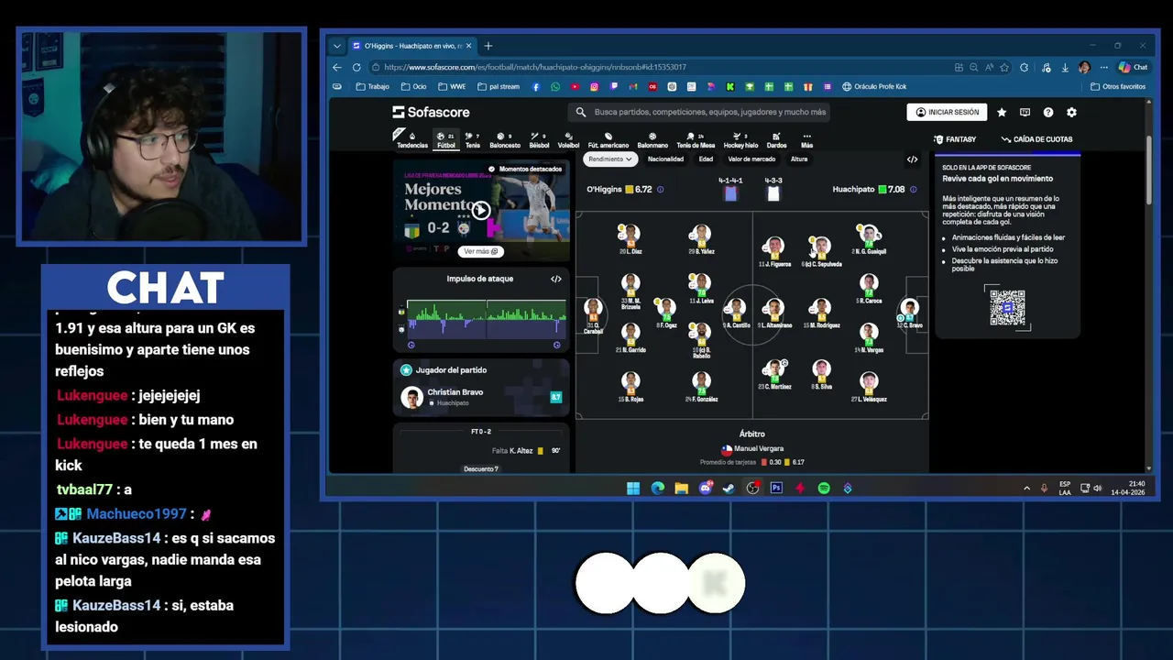Open Facebook bookmark icon
Image resolution: width=1173 pixels, height=660 pixels.
536,87
